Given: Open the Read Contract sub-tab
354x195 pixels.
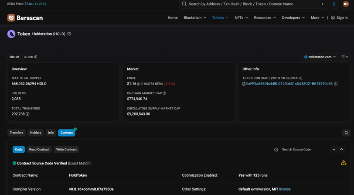Looking at the screenshot, I should [39, 149].
